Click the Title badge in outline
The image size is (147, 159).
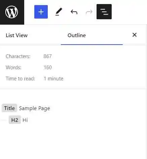coord(9,108)
